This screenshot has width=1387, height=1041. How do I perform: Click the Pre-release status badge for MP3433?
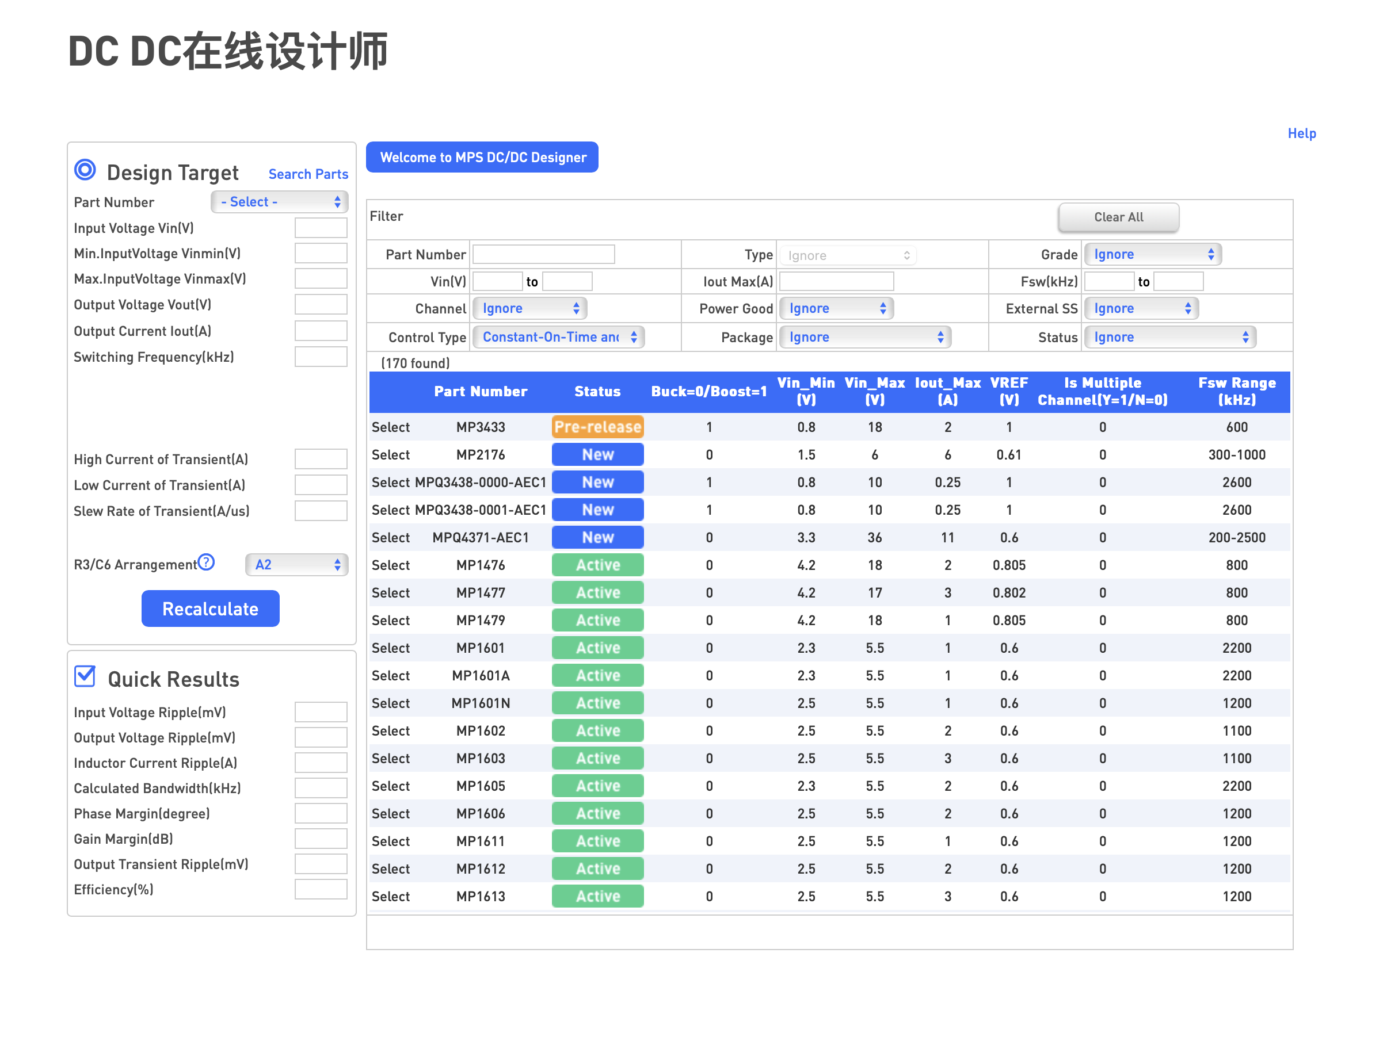coord(597,427)
